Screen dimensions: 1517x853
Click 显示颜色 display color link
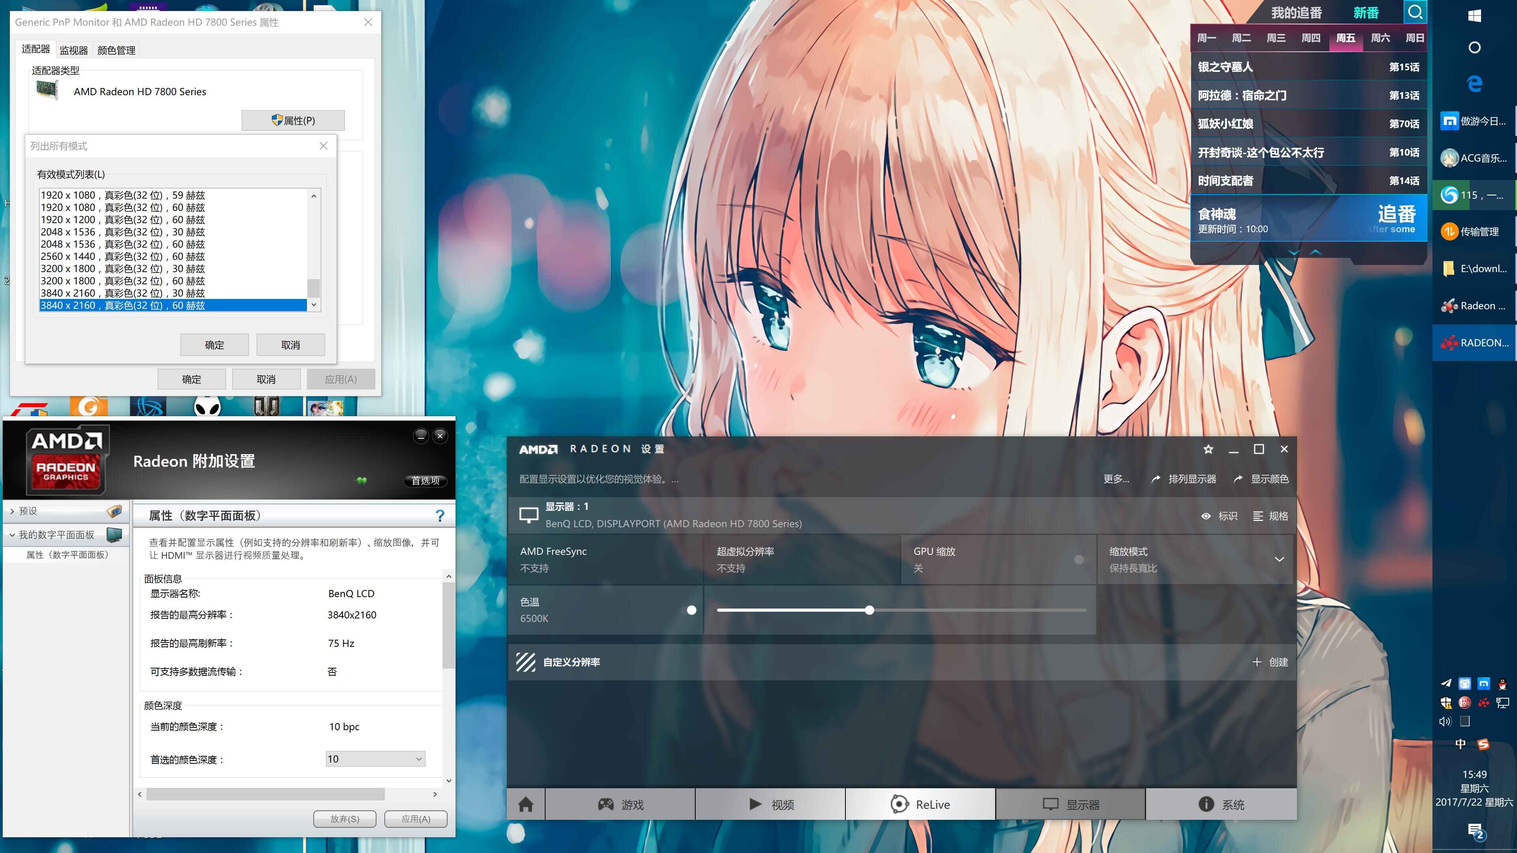[1261, 479]
